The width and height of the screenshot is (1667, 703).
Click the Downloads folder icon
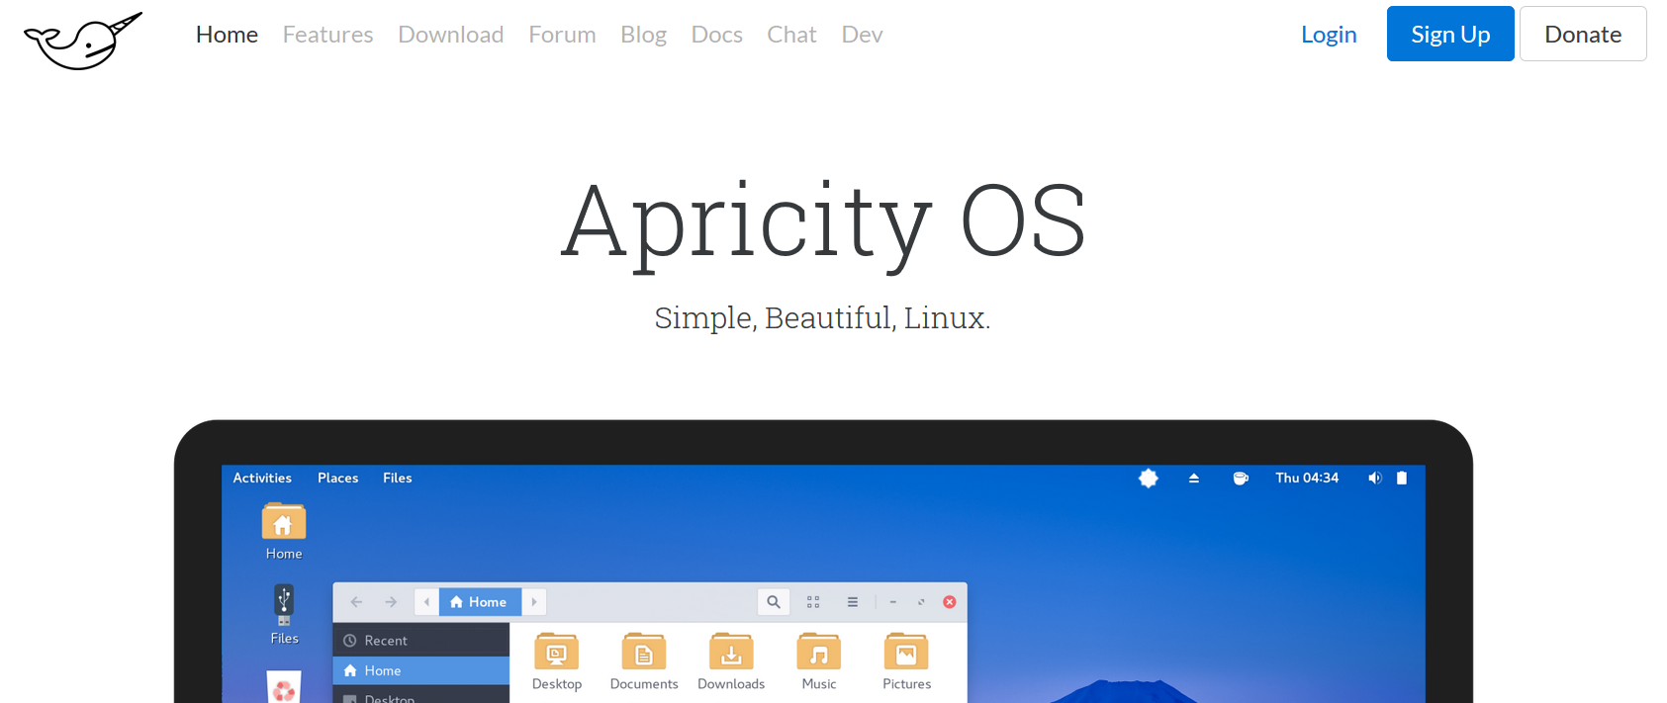731,654
